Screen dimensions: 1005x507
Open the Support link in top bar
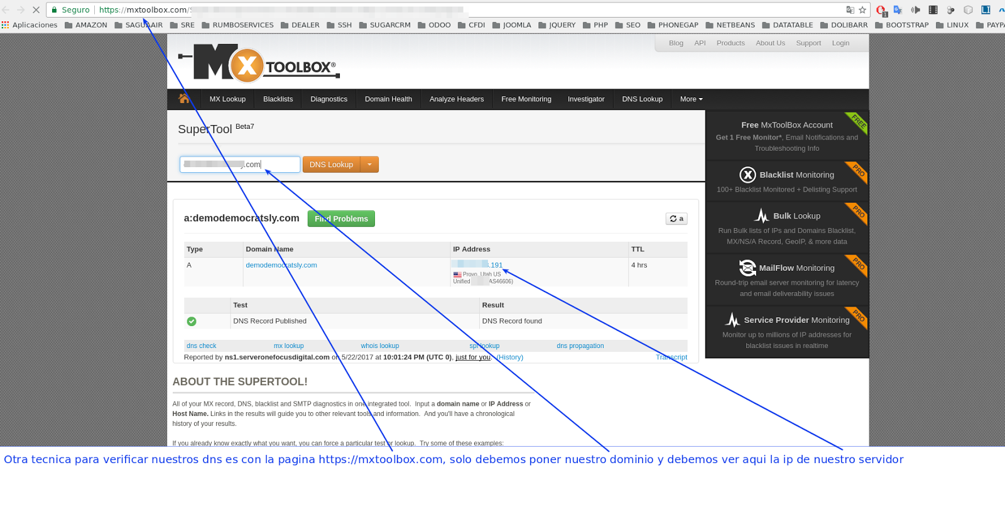click(x=808, y=43)
